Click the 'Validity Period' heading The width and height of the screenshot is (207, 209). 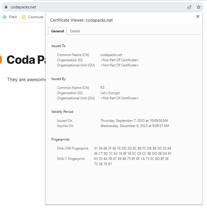[x=62, y=112]
